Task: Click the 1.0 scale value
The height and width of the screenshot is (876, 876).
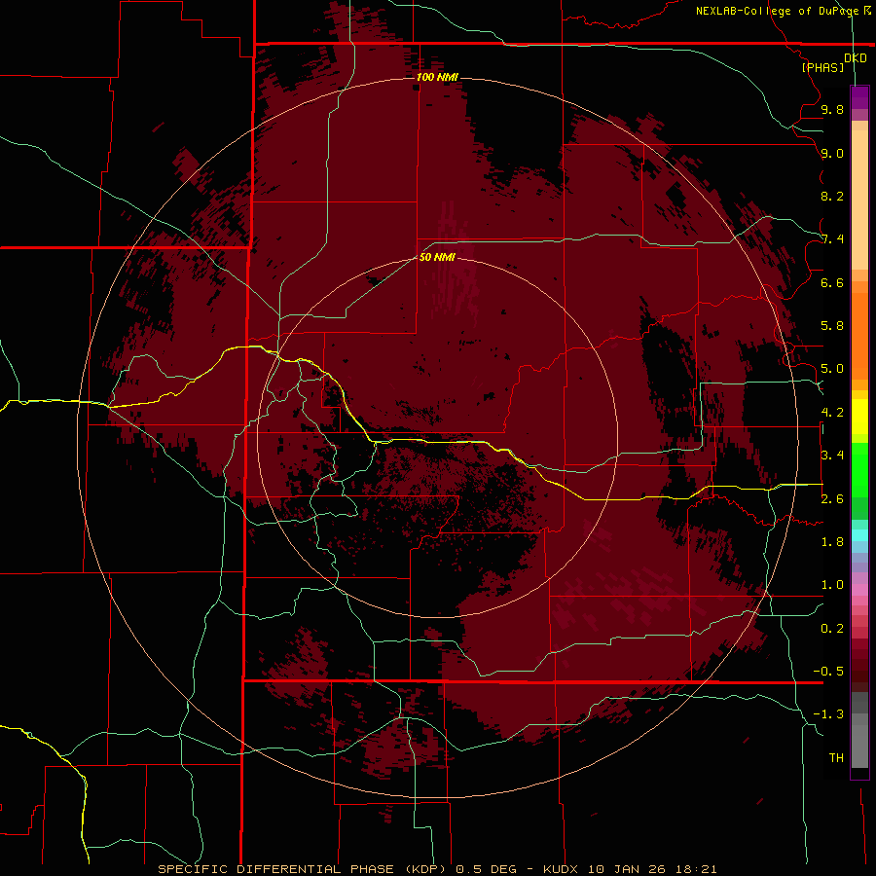Action: [x=832, y=585]
